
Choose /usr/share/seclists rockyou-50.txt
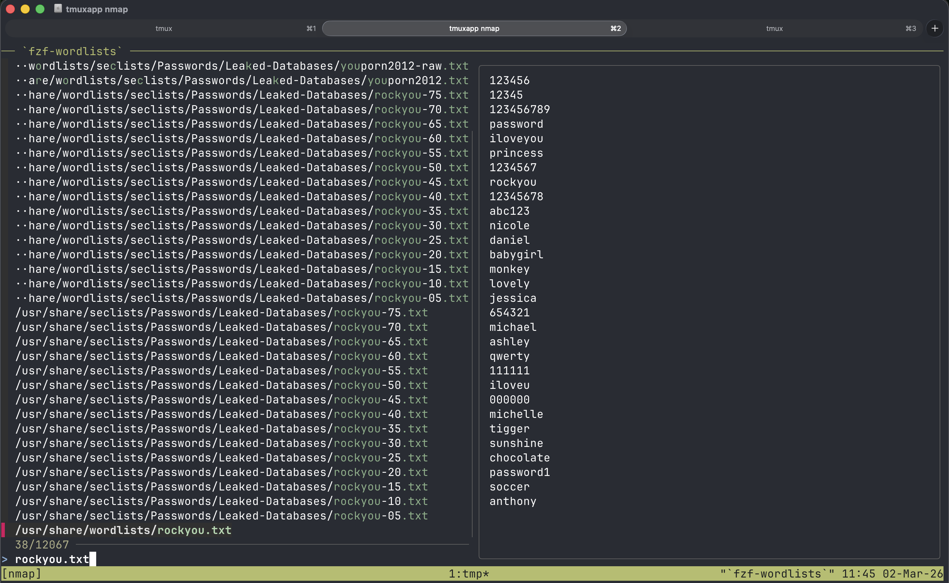[x=221, y=386]
